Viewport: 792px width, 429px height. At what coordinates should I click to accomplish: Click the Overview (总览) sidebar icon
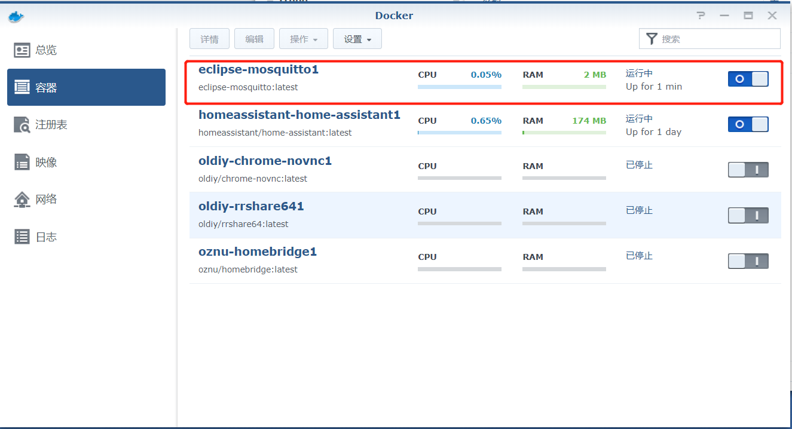point(22,50)
